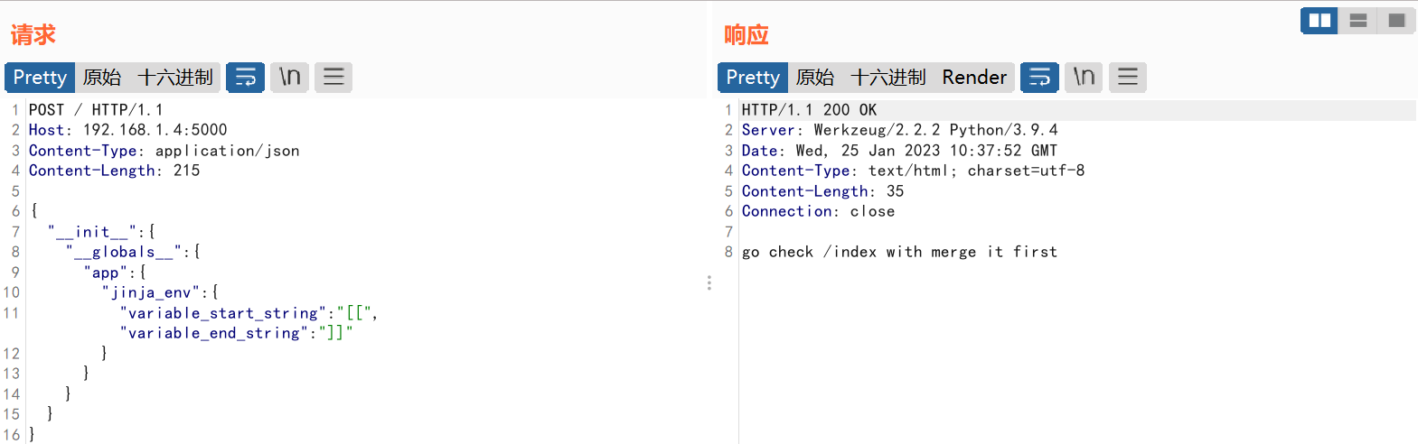Select the response Pretty tab
Viewport: 1418px width, 444px height.
[753, 78]
